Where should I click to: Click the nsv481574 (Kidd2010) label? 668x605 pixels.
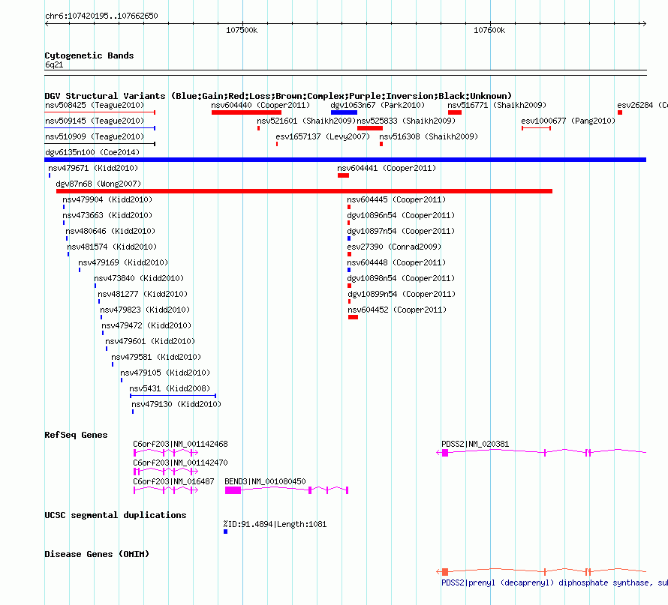click(112, 247)
